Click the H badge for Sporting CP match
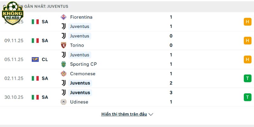The width and height of the screenshot is (254, 127). coord(247,59)
